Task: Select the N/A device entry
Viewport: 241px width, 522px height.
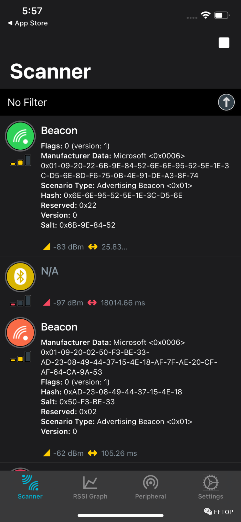Action: 121,284
